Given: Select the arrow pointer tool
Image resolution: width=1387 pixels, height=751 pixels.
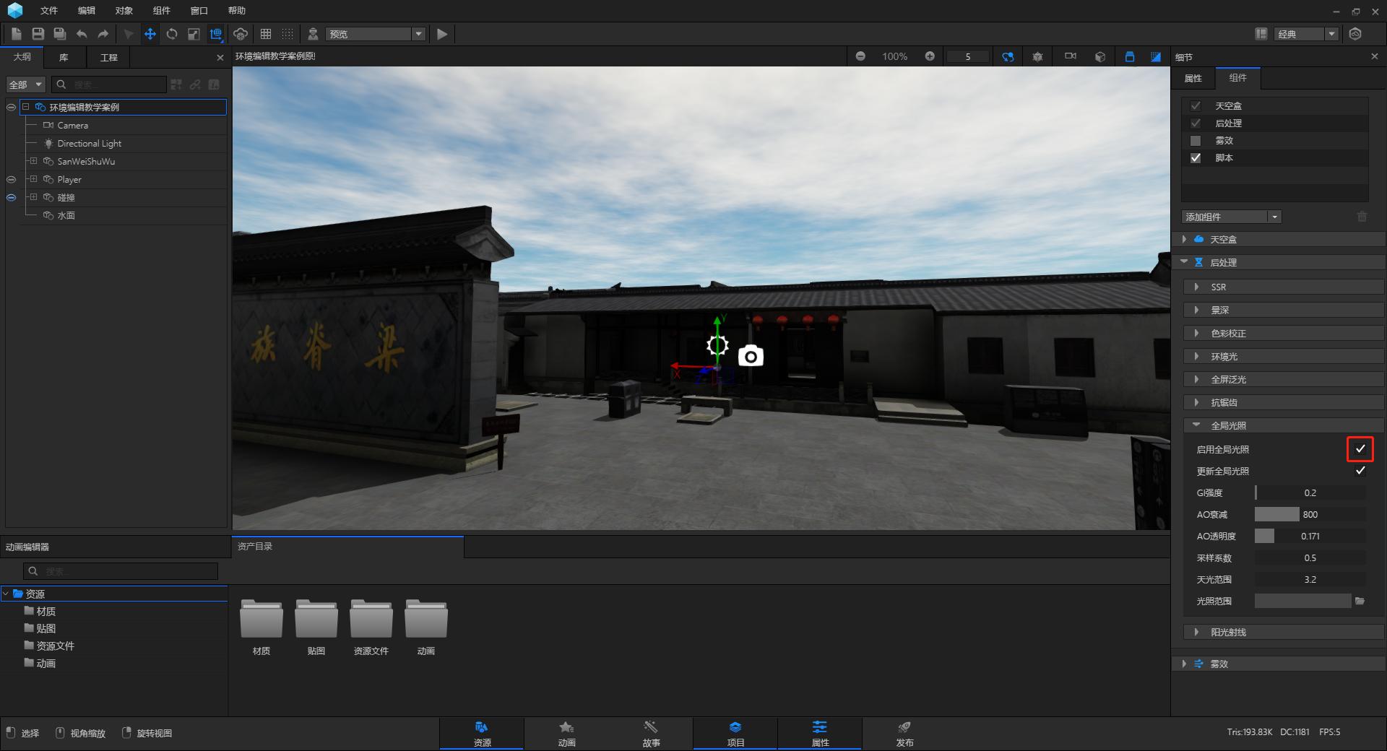Looking at the screenshot, I should 129,34.
